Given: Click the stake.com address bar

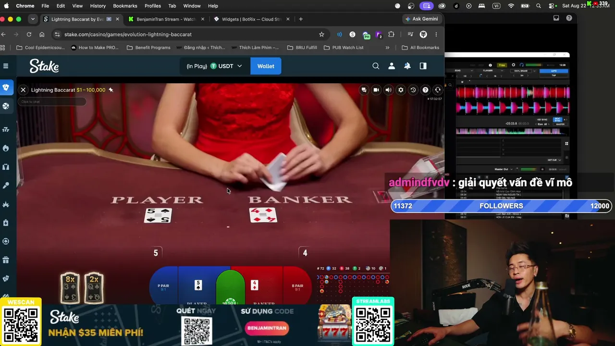Looking at the screenshot, I should (189, 35).
